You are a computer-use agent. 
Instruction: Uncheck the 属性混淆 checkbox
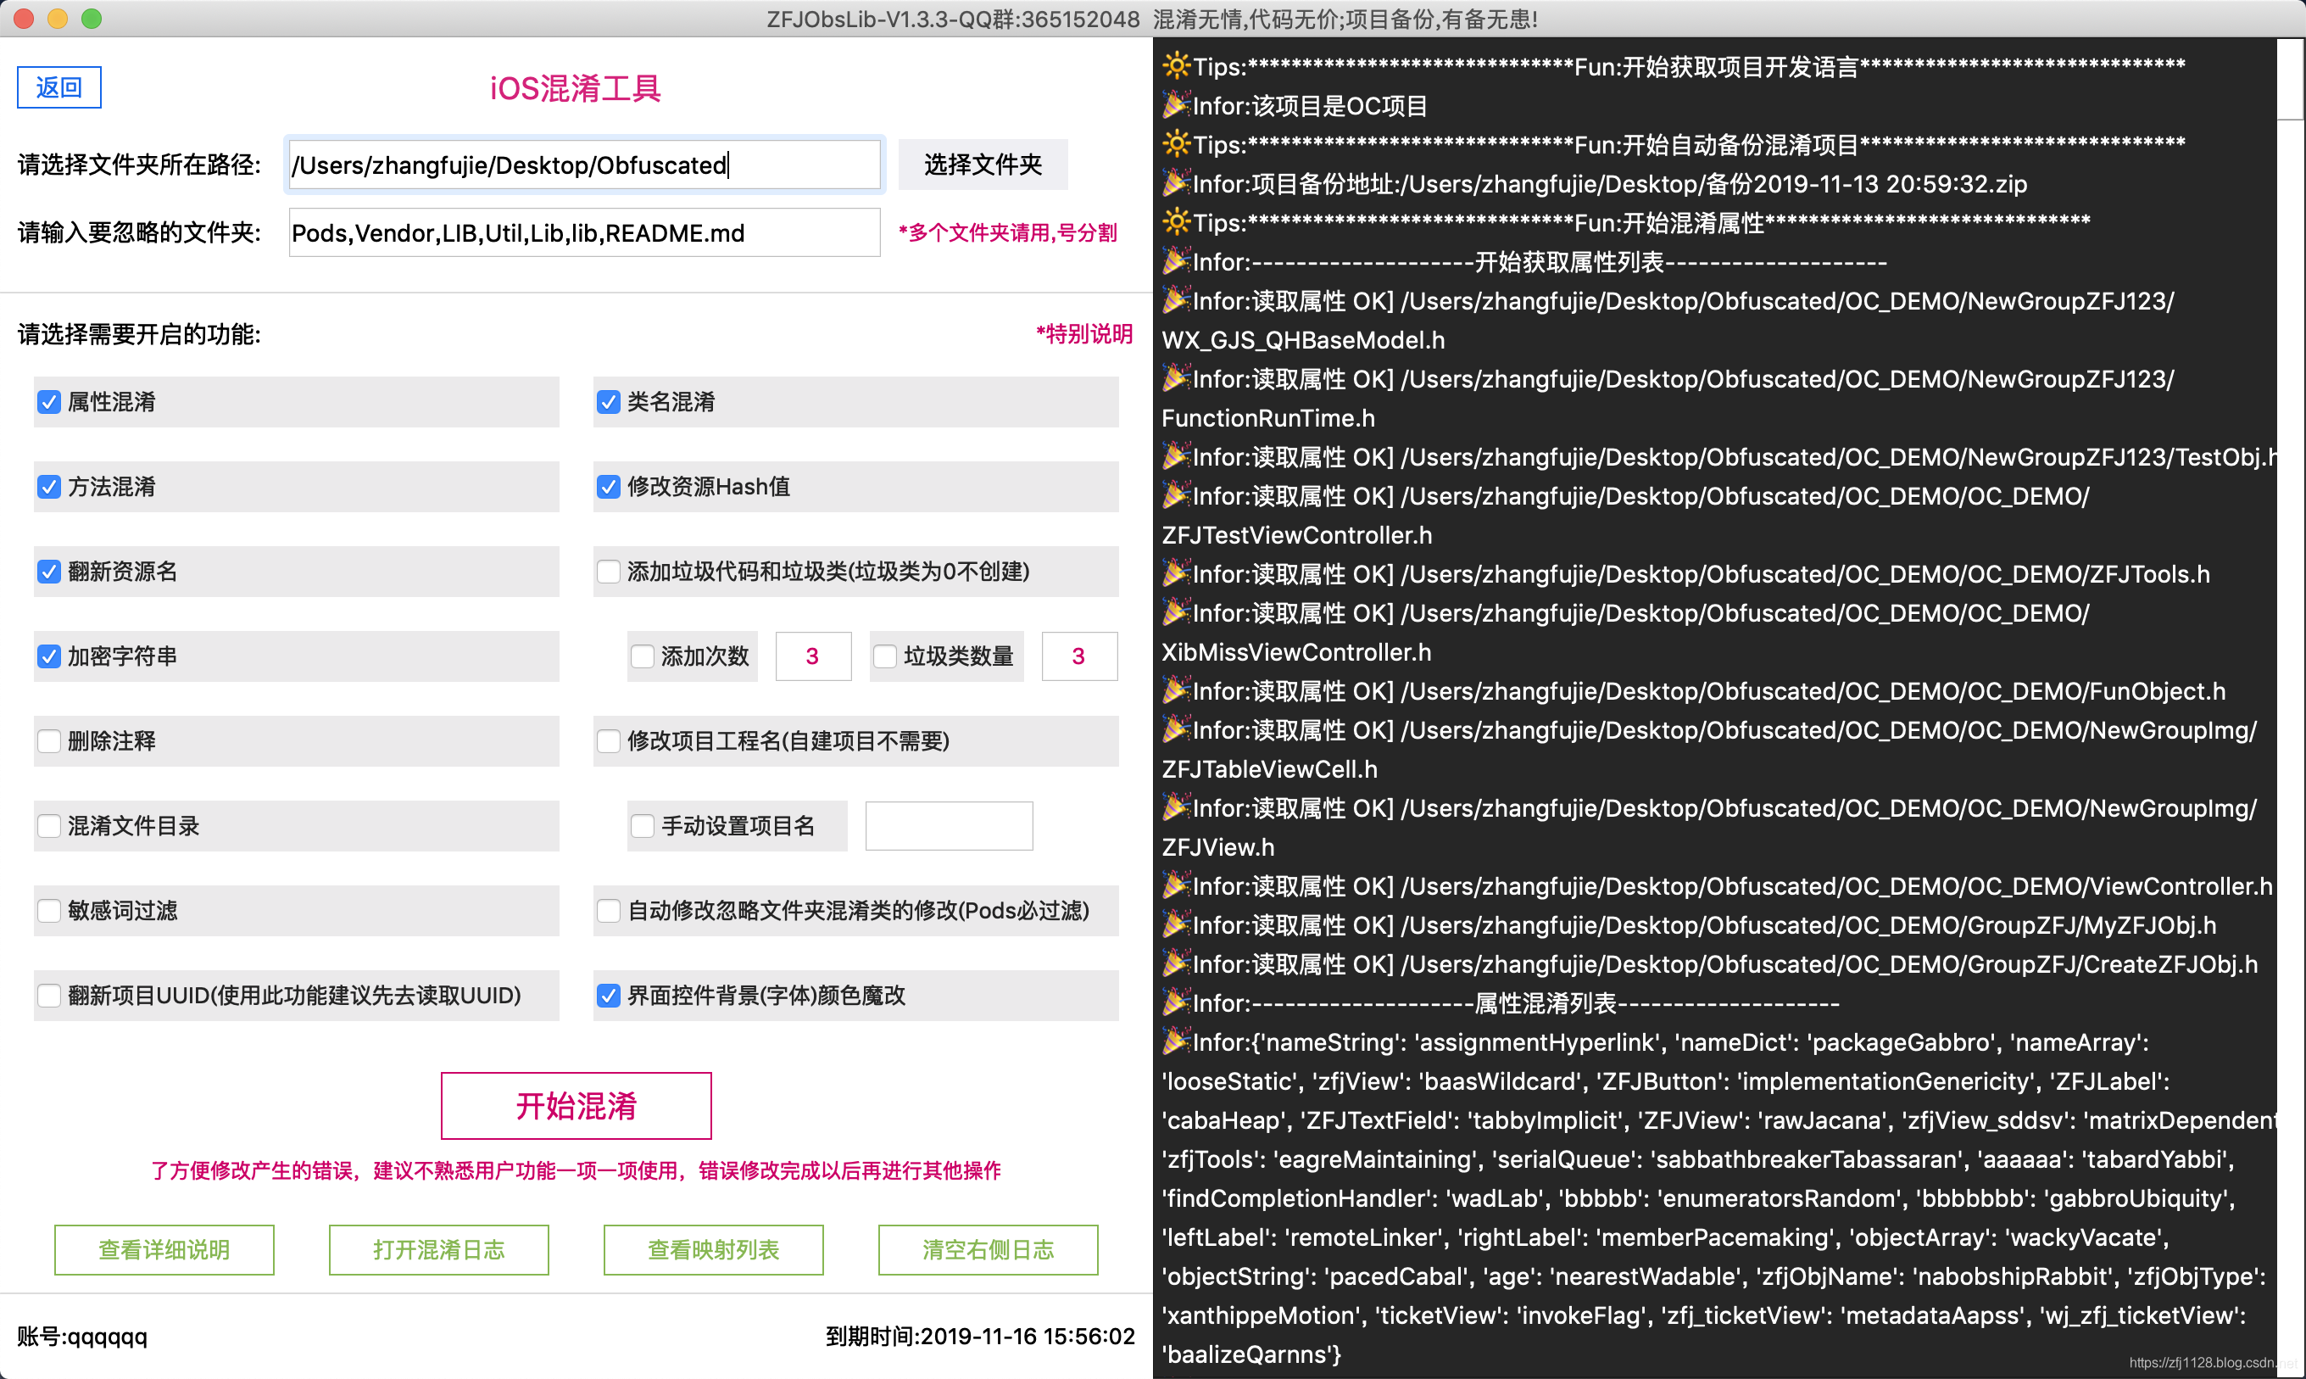49,401
